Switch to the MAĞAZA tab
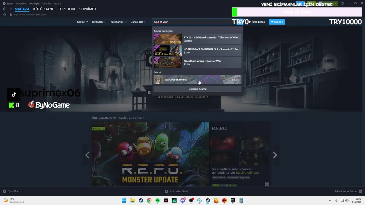The image size is (365, 205). tap(22, 9)
